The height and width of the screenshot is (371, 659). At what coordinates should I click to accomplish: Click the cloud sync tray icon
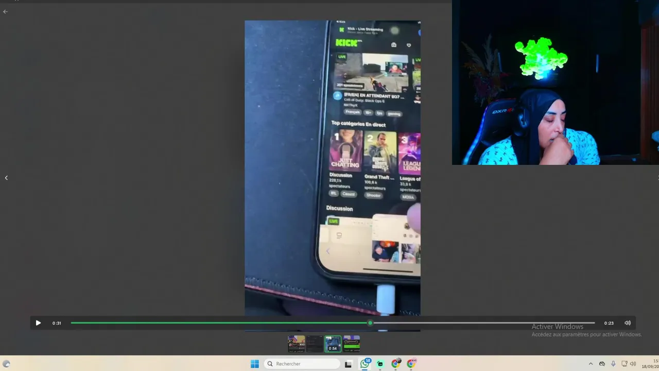coord(602,364)
